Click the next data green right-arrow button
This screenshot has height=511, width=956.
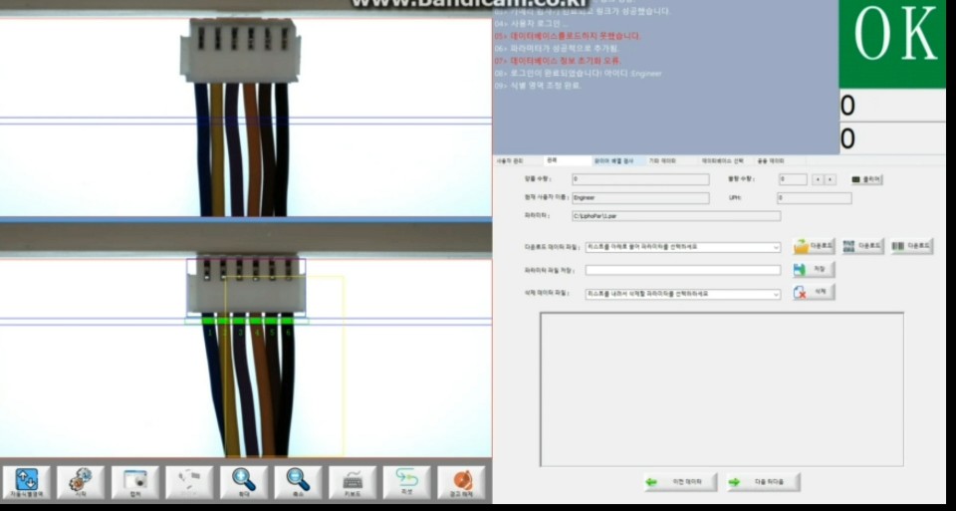point(763,482)
